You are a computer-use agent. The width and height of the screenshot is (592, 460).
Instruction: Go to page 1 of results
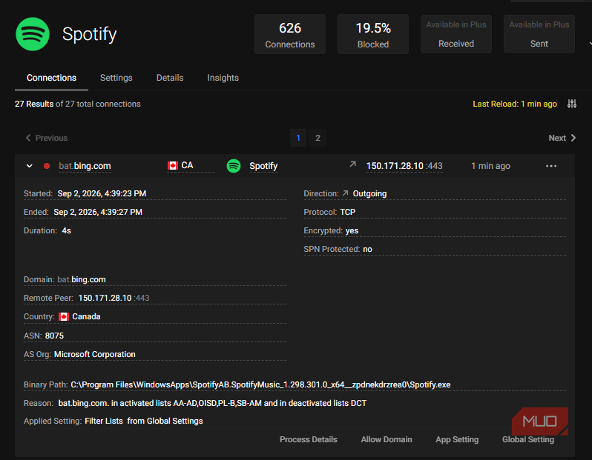point(298,138)
